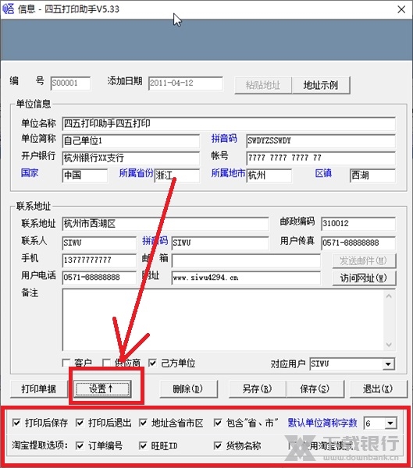
Task: Tick the 供应商 checkbox
Action: point(106,363)
